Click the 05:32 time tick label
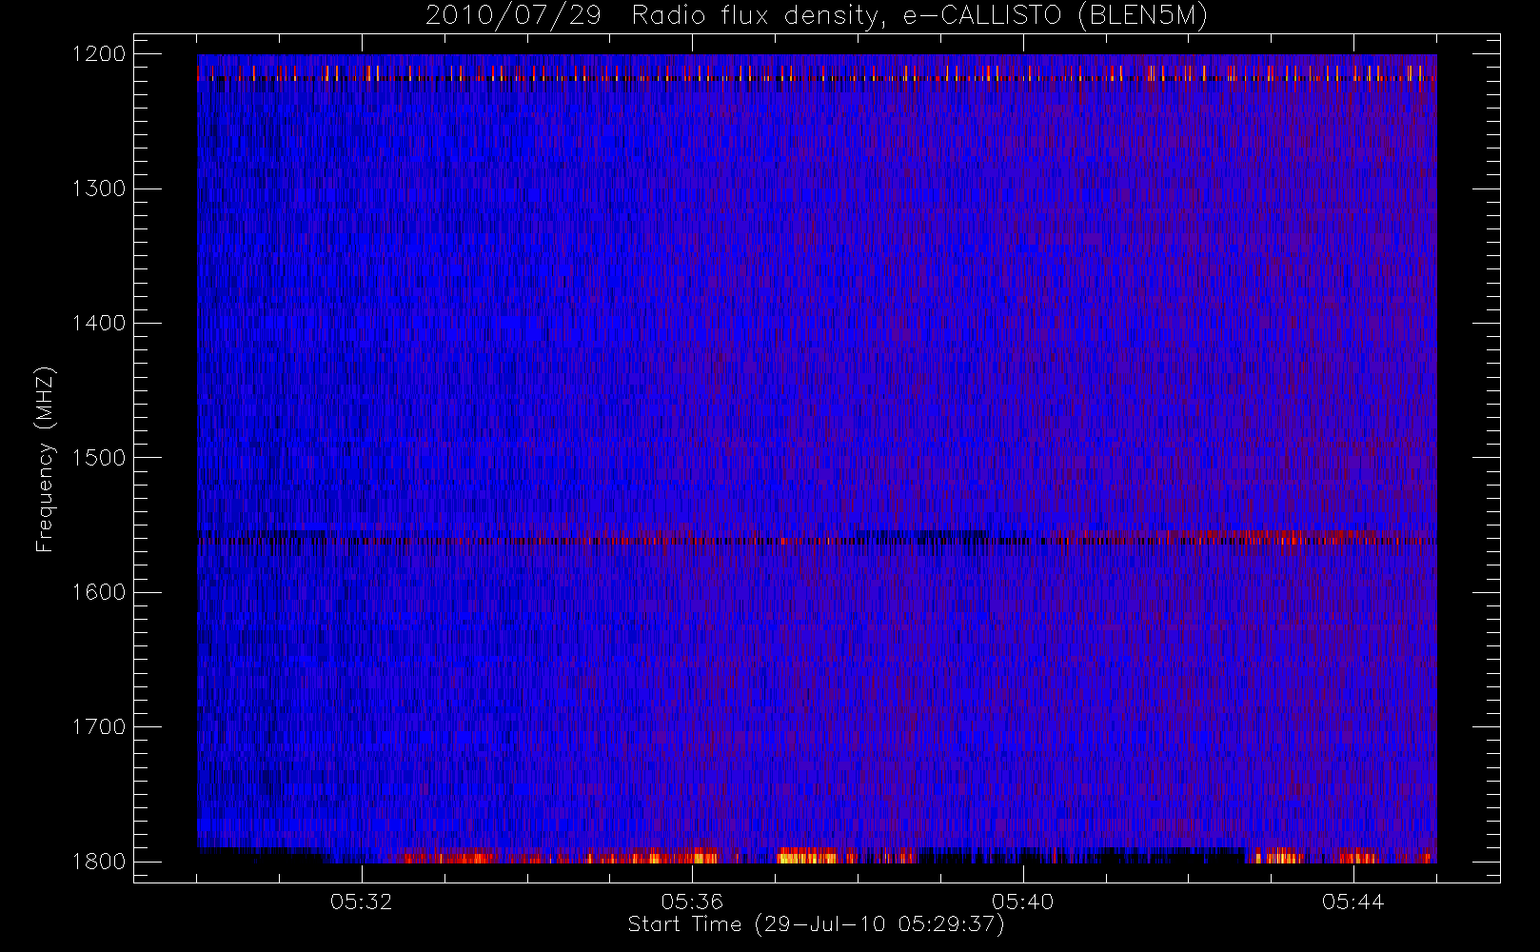This screenshot has width=1540, height=952. point(362,902)
